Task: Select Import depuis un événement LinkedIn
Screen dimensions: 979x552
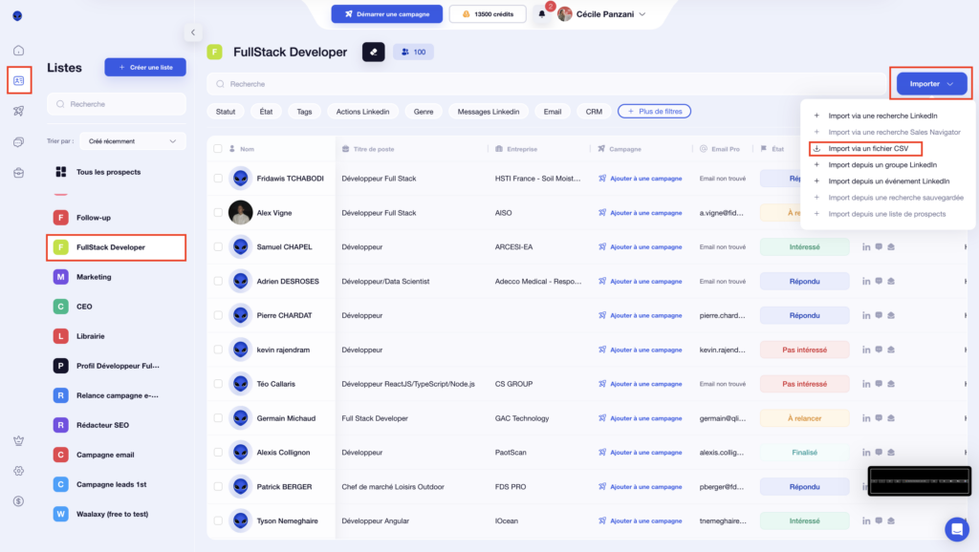Action: pos(888,180)
